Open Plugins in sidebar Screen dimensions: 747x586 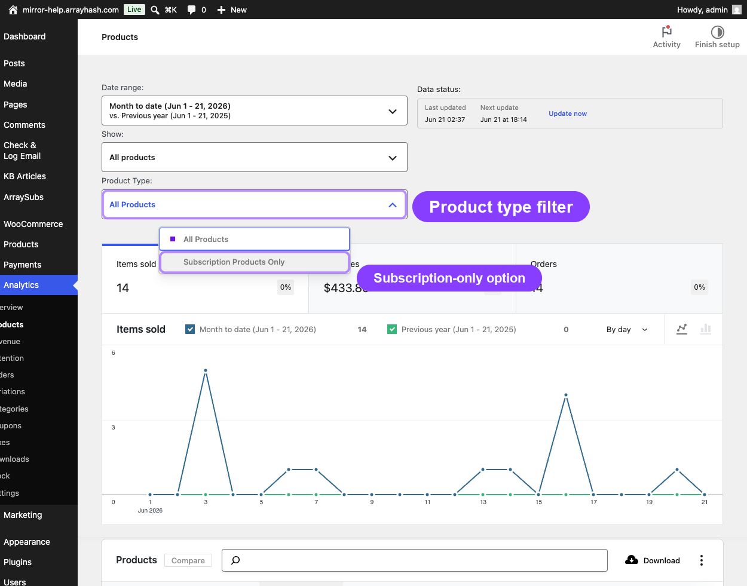point(17,562)
